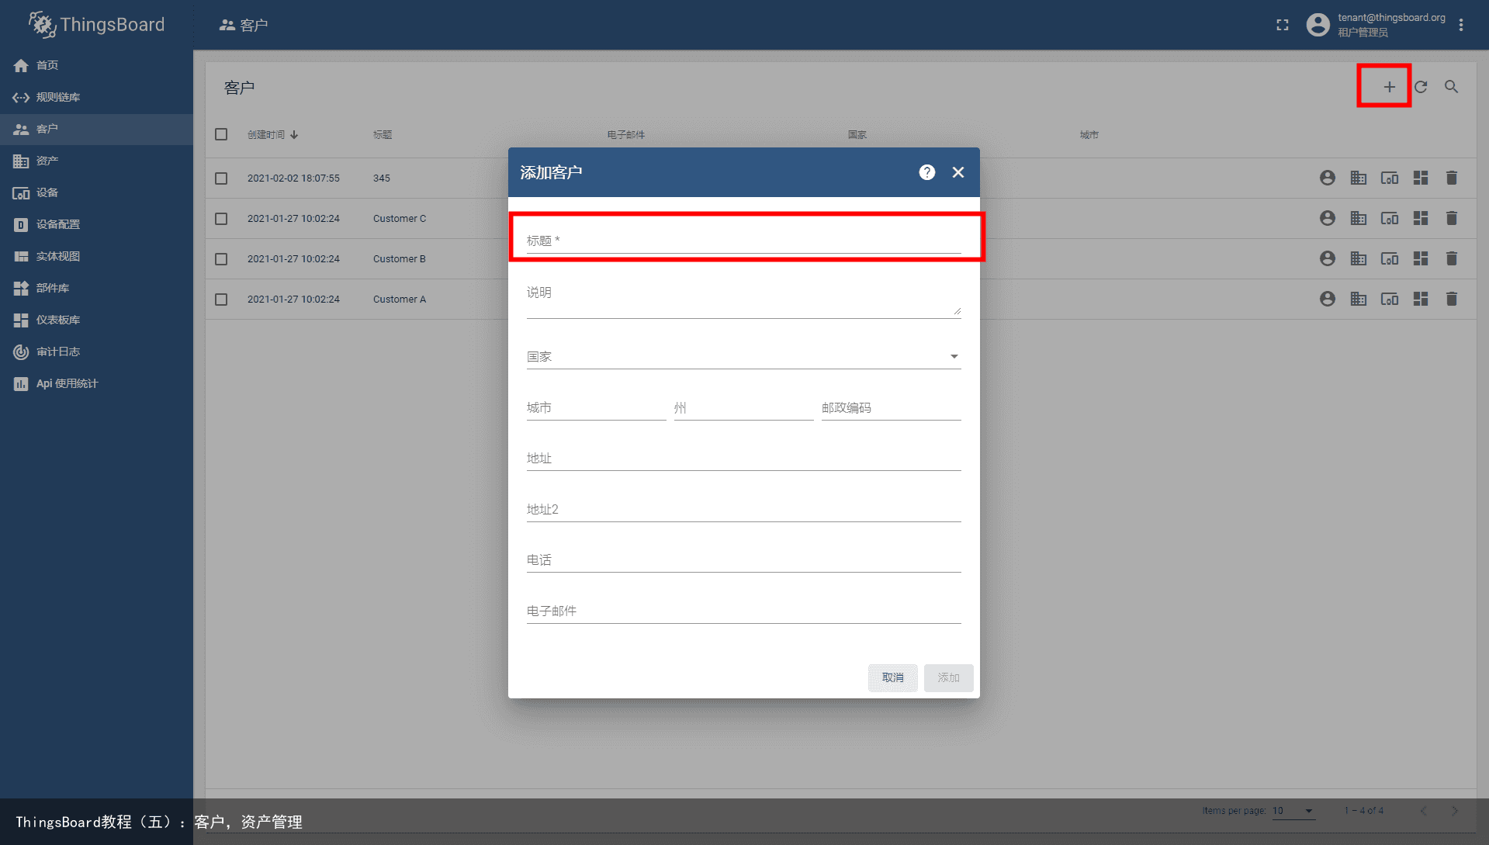The height and width of the screenshot is (845, 1489).
Task: Manage dashboards for Customer C
Action: pos(1421,218)
